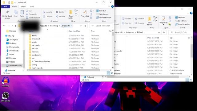
Task: Click Invert selection in .minecraft ribbon
Action: [104, 18]
